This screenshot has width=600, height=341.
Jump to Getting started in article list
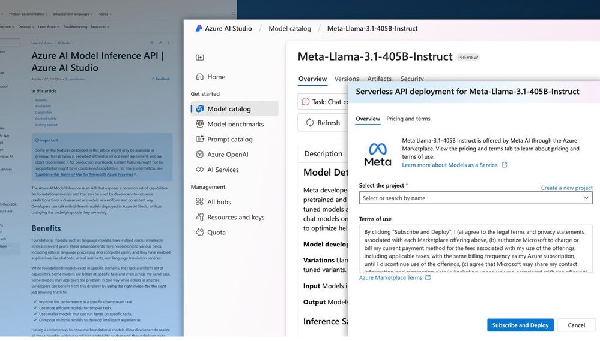(x=46, y=125)
